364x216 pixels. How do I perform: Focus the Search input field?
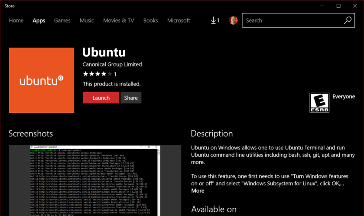[292, 20]
